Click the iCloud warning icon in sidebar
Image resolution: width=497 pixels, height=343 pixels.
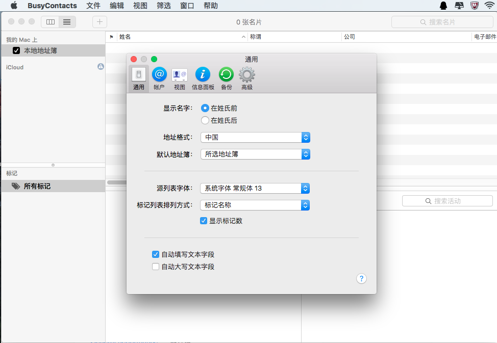101,66
